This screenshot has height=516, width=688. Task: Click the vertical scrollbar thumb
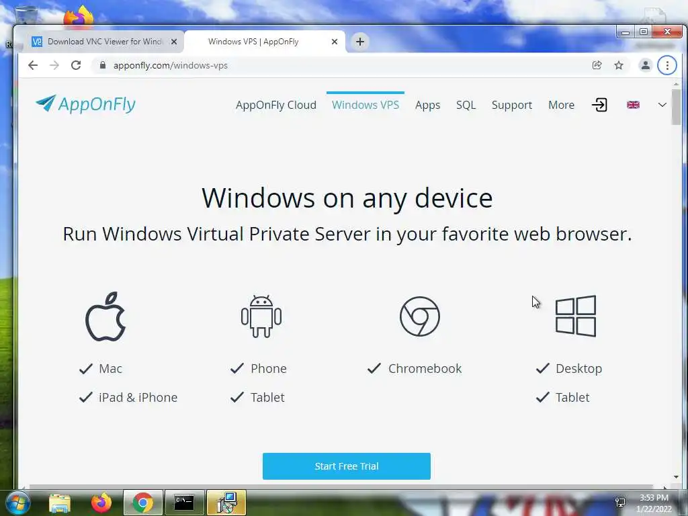click(676, 107)
